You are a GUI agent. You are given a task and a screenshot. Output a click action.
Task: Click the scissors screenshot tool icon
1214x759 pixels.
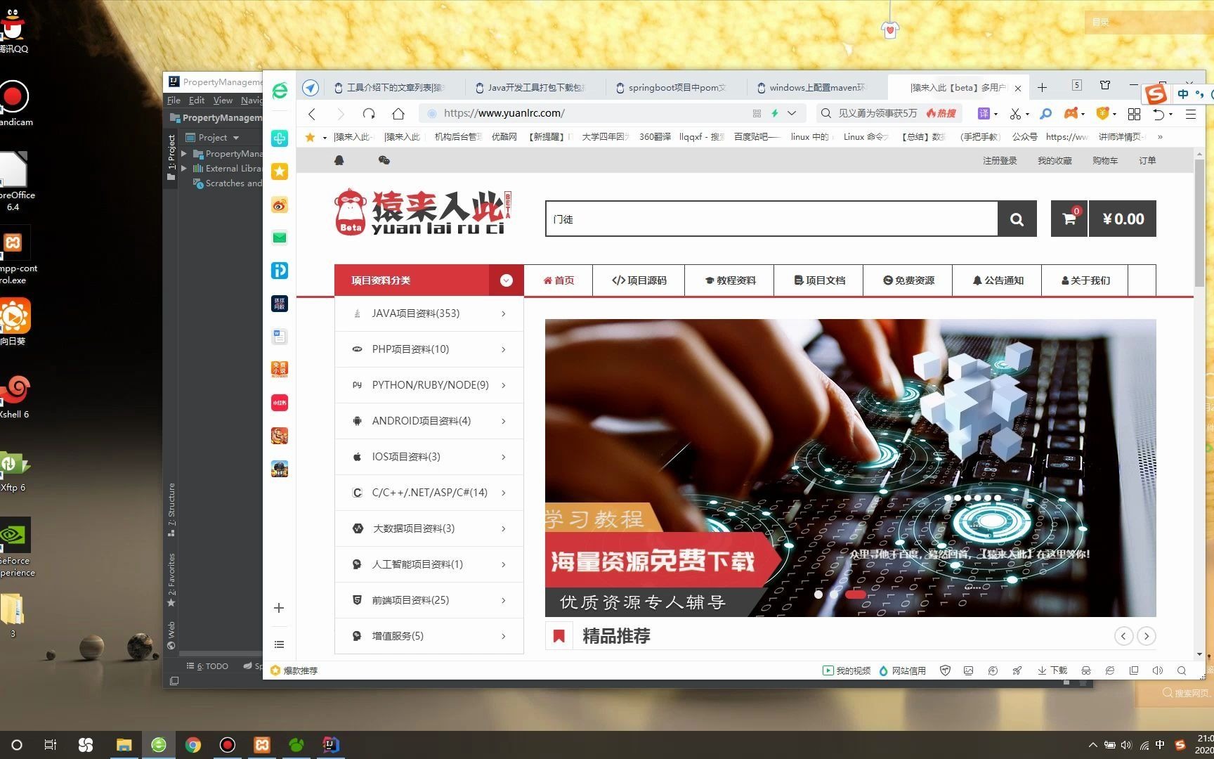click(1015, 113)
